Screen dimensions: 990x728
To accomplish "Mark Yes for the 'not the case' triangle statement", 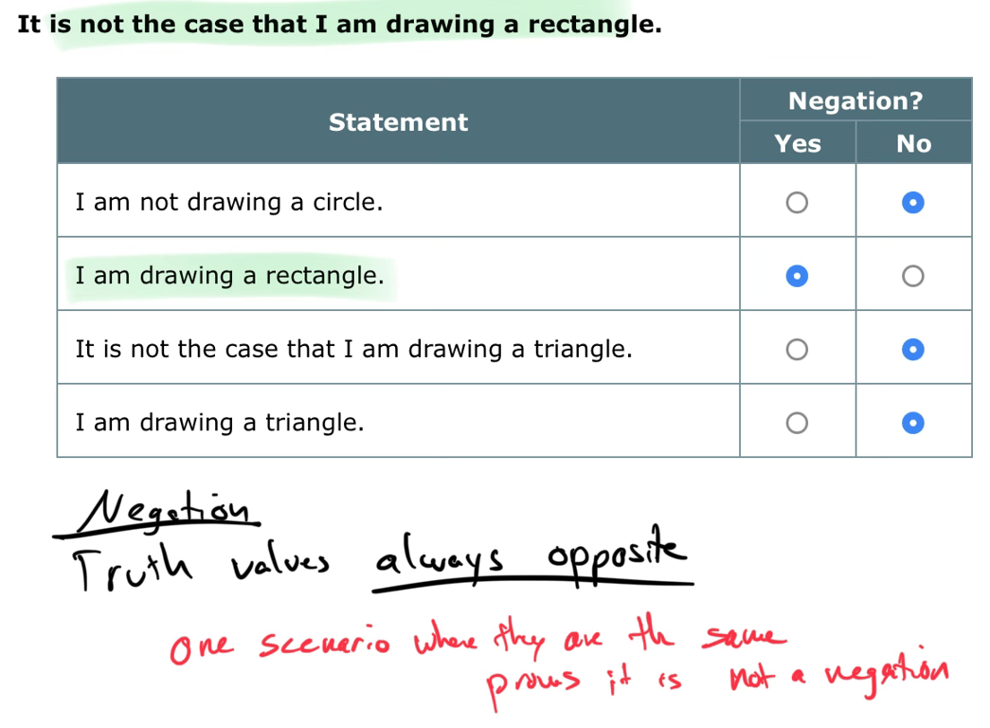I will point(797,350).
